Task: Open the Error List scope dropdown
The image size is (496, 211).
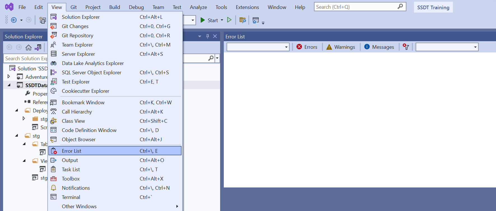Action: [x=258, y=47]
